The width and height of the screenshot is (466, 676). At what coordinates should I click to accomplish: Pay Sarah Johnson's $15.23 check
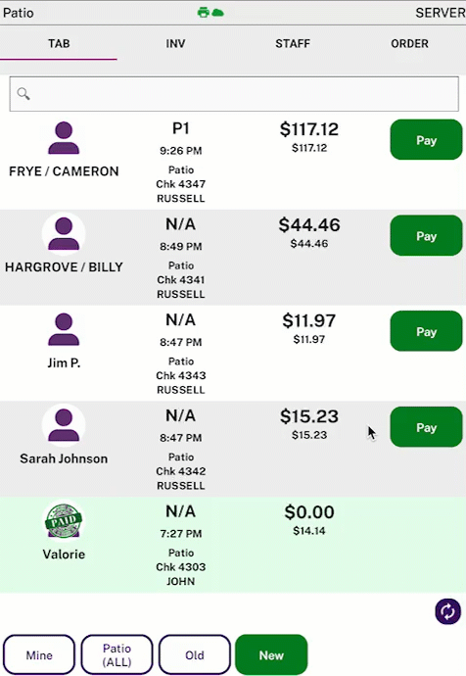tap(427, 427)
